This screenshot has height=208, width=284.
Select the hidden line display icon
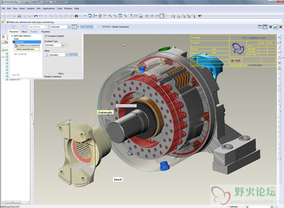coord(152,16)
